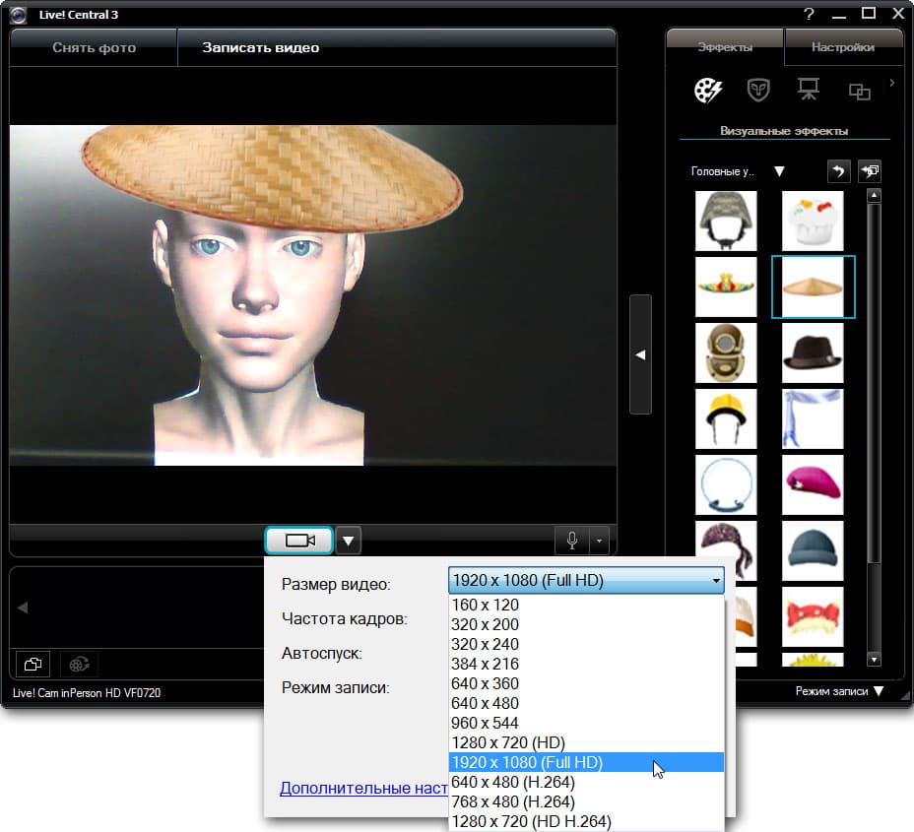This screenshot has height=832, width=914.
Task: Select the avatar mask effects icon
Action: pos(758,91)
